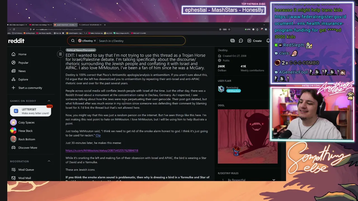Click the Remixxing avatar icon

221,89
